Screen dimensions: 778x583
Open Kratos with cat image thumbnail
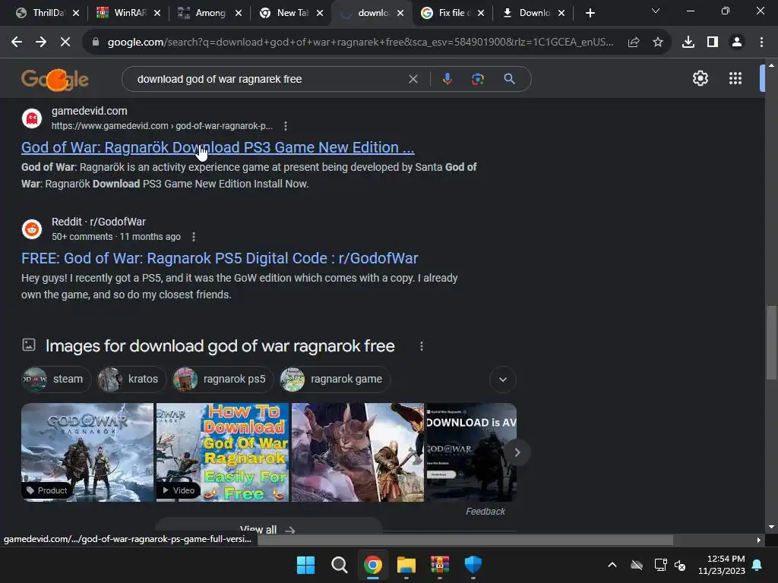pos(358,452)
